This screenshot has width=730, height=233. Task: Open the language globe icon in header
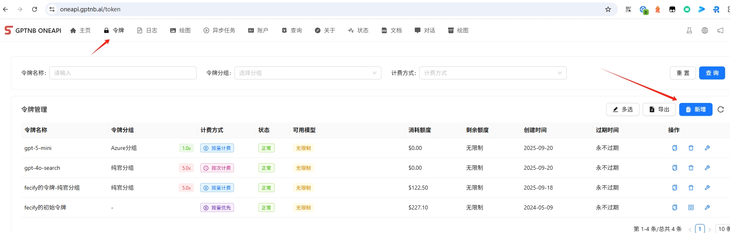[x=705, y=30]
